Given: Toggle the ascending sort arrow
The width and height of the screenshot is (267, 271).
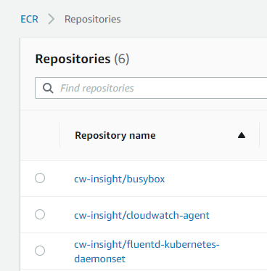Looking at the screenshot, I should coord(242,135).
